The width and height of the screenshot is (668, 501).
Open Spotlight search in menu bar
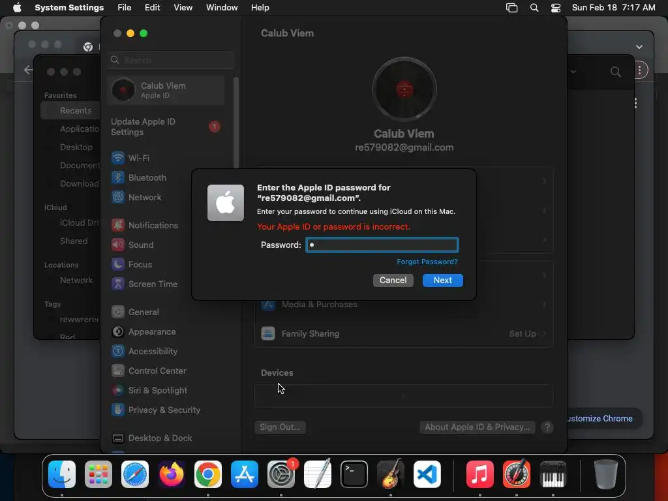[534, 8]
